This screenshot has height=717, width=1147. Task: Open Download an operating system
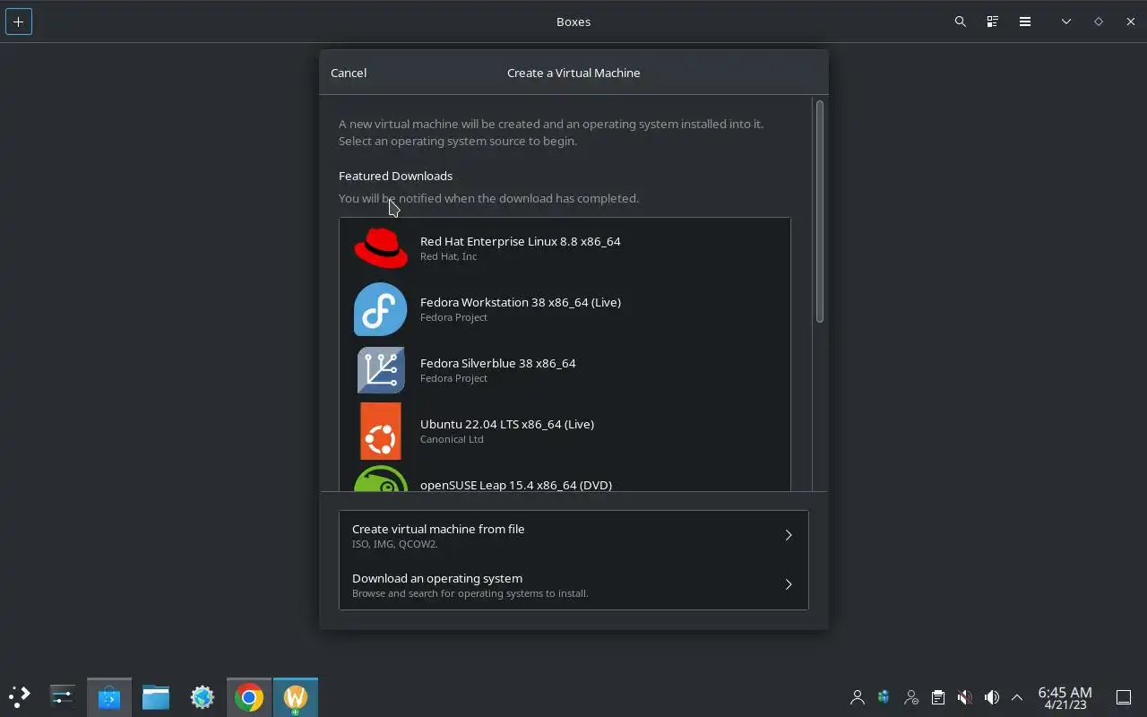click(x=573, y=584)
